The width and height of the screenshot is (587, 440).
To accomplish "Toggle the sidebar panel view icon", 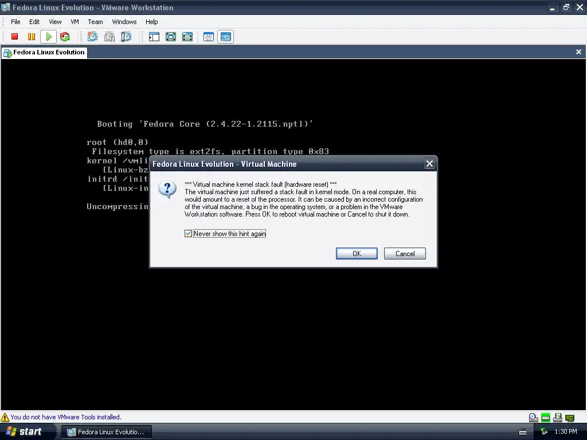I will pyautogui.click(x=154, y=37).
